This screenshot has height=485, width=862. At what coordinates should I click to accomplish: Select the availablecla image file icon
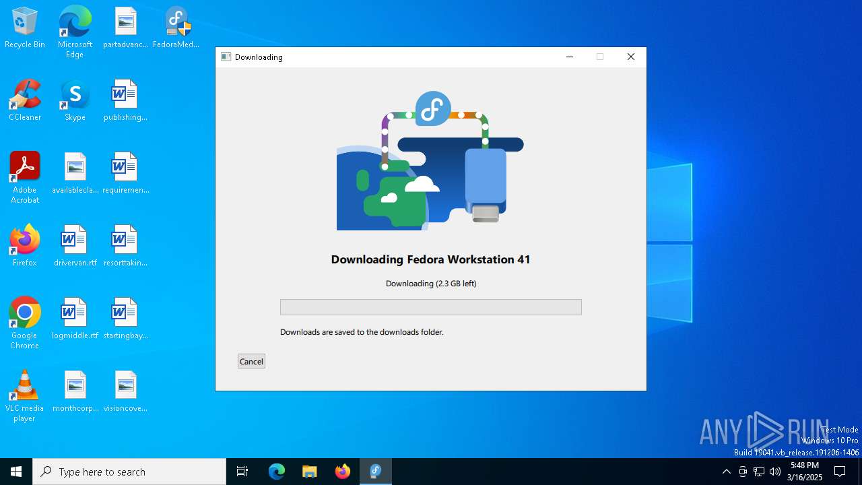[x=75, y=174]
